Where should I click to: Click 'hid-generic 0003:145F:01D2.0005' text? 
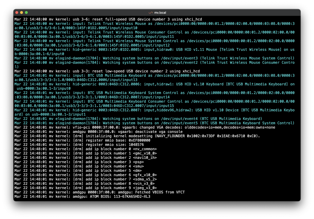tap(107, 50)
